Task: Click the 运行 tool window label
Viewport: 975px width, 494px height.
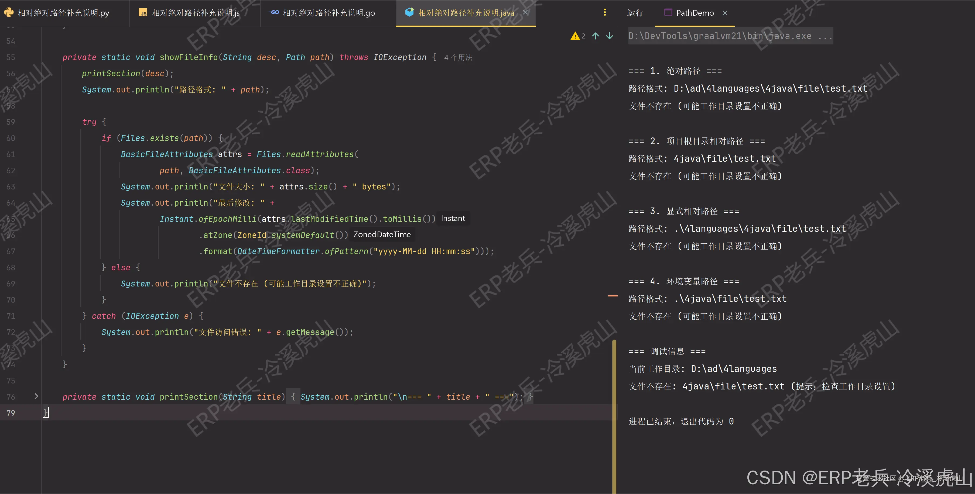Action: [x=635, y=13]
